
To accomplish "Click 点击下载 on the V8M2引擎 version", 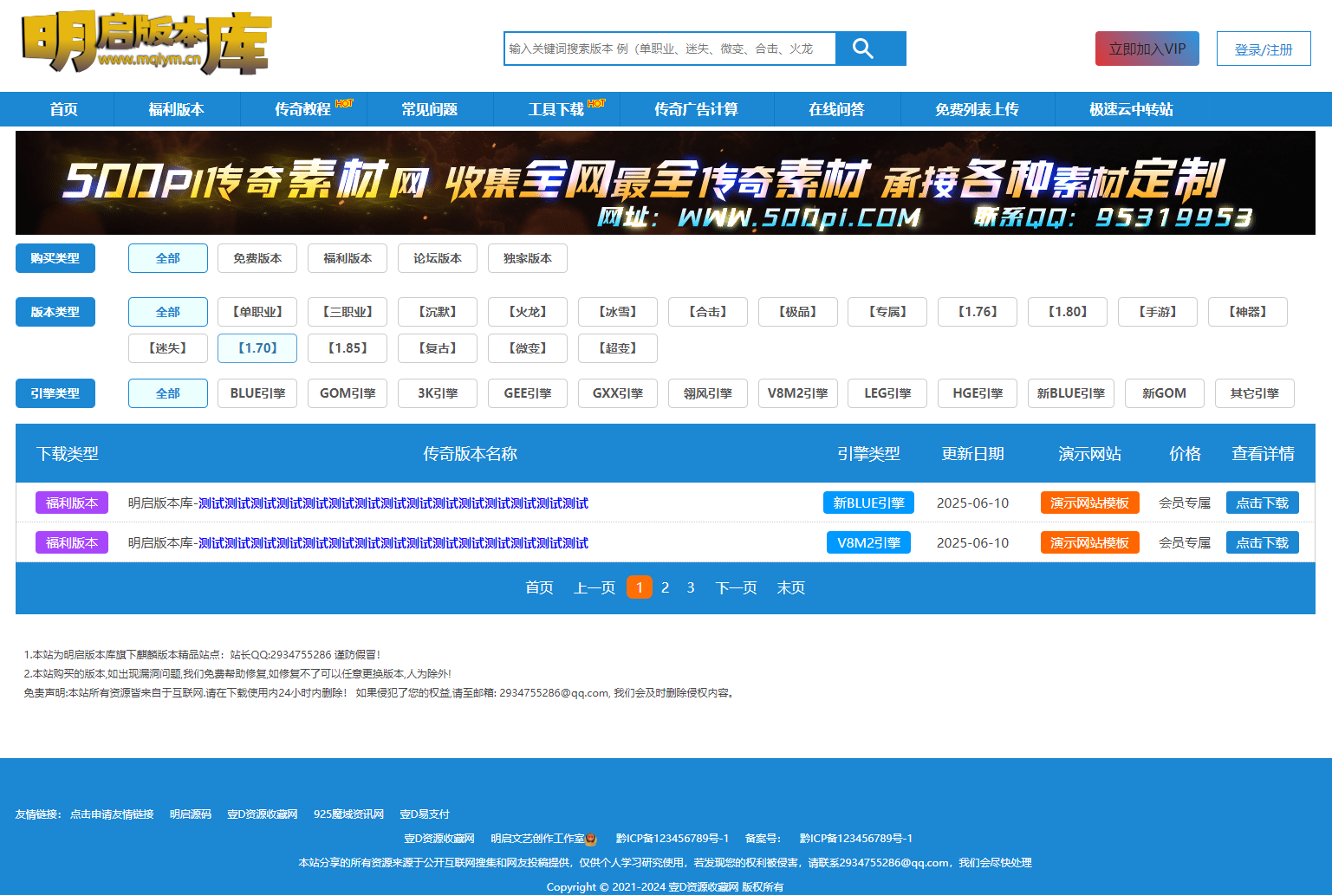I will point(1262,542).
